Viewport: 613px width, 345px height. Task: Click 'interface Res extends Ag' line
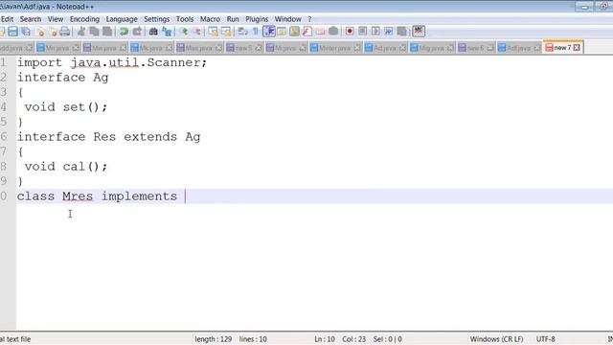pos(108,137)
